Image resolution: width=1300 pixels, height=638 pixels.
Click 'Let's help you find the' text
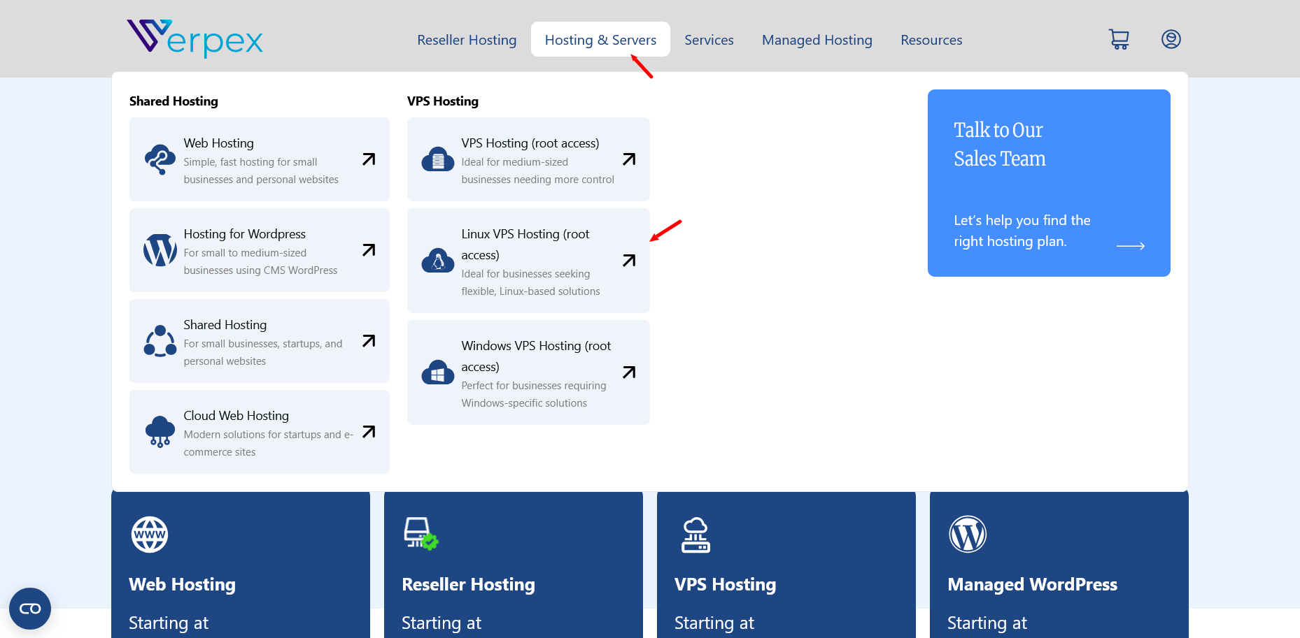pyautogui.click(x=1022, y=220)
